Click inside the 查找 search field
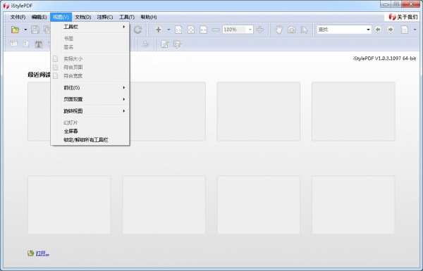The height and width of the screenshot is (271, 423). 341,30
